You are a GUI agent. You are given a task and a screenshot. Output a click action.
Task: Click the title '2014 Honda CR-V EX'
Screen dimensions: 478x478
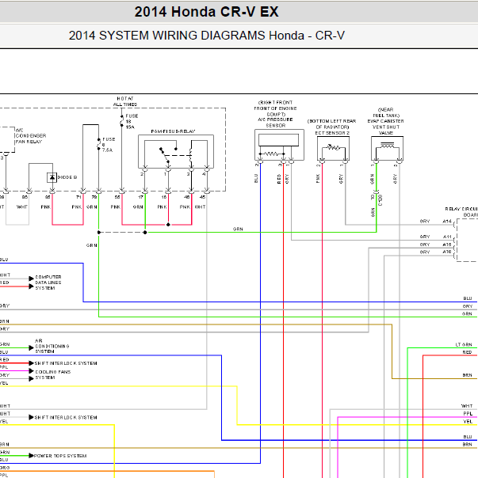(x=206, y=12)
